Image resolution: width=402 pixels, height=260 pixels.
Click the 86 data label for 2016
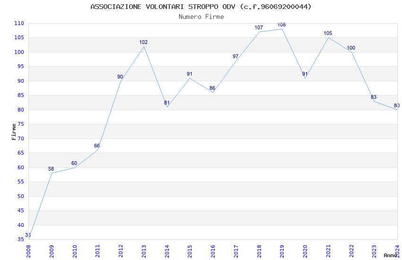click(x=212, y=88)
